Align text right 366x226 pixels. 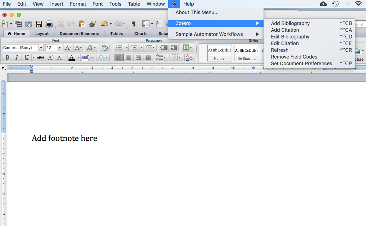pyautogui.click(x=138, y=57)
